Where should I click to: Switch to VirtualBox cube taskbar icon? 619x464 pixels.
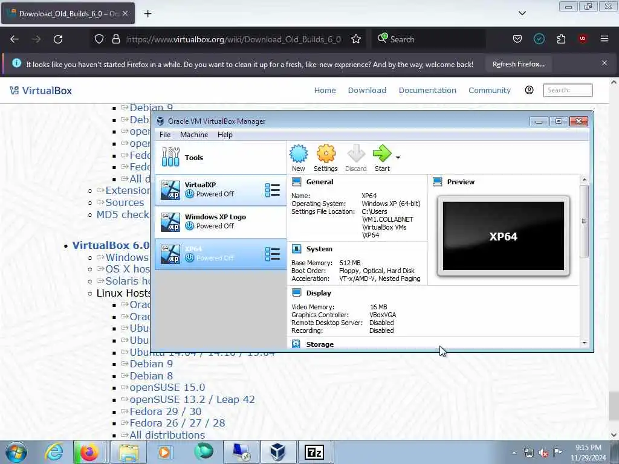click(x=277, y=452)
